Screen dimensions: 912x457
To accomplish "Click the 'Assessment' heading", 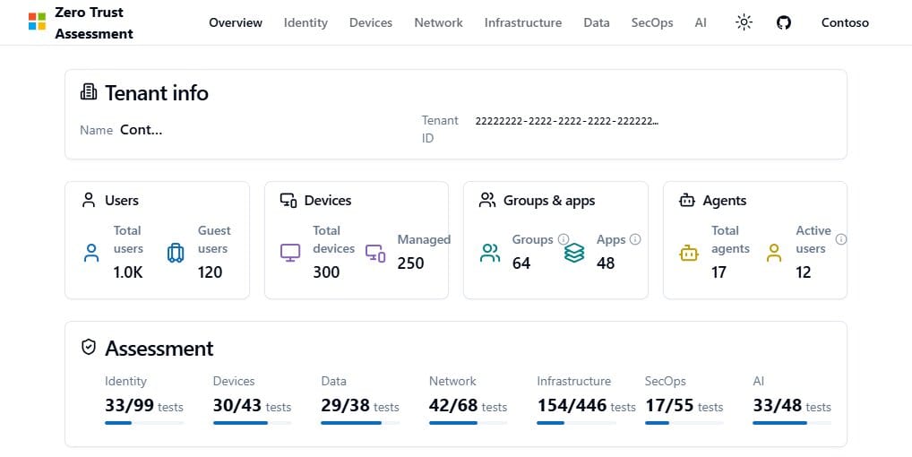I will [x=159, y=349].
